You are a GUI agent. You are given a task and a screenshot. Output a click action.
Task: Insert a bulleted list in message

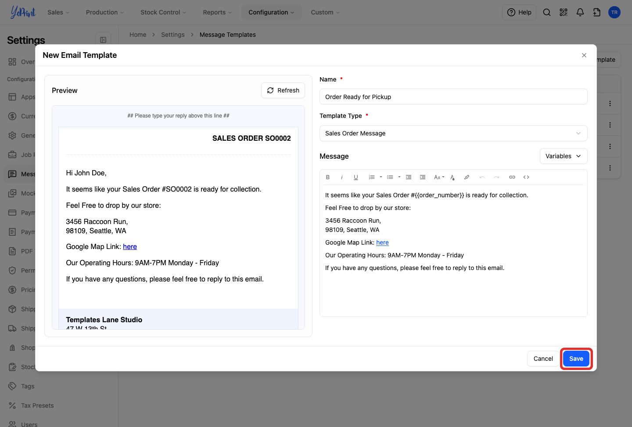390,177
